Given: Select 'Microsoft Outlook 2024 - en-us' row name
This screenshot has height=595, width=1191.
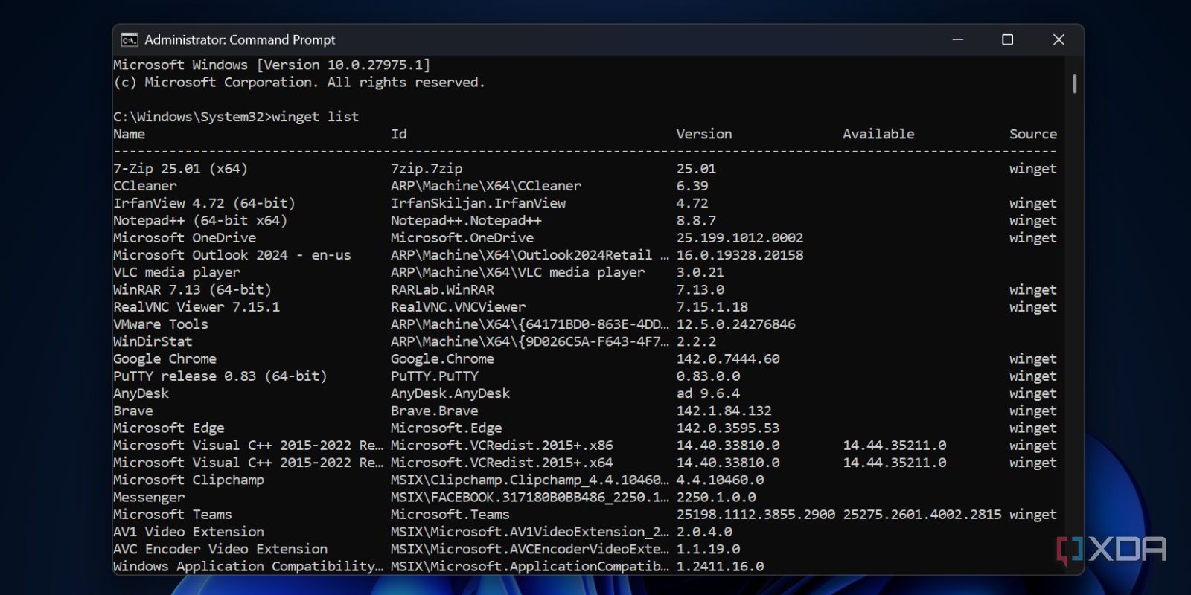Looking at the screenshot, I should pos(232,255).
